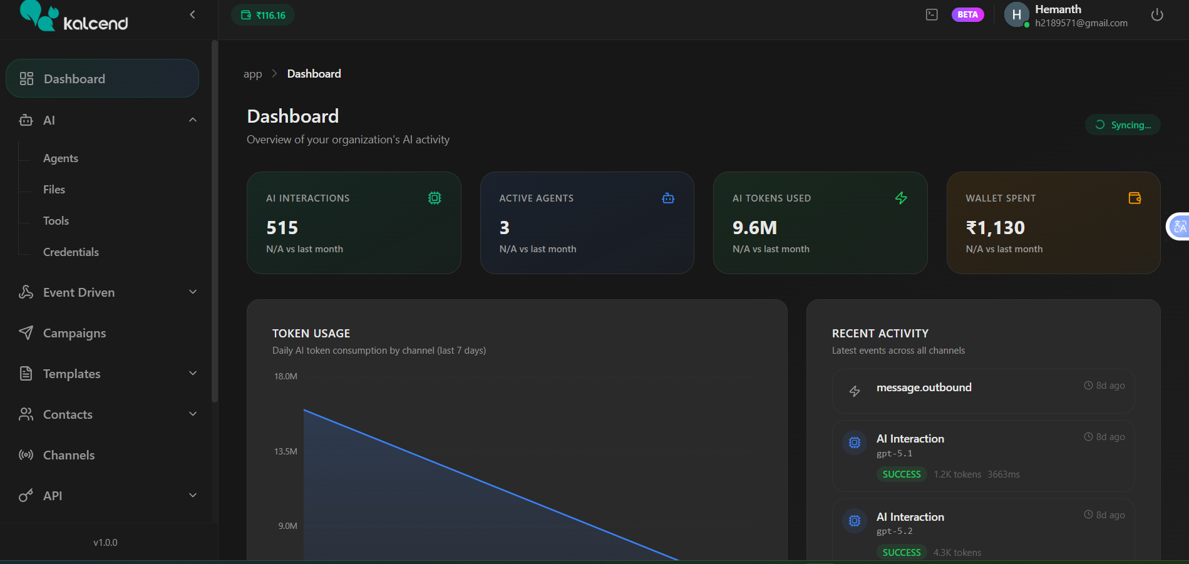The image size is (1189, 564).
Task: Open the AI Interactions 515 card
Action: point(354,223)
